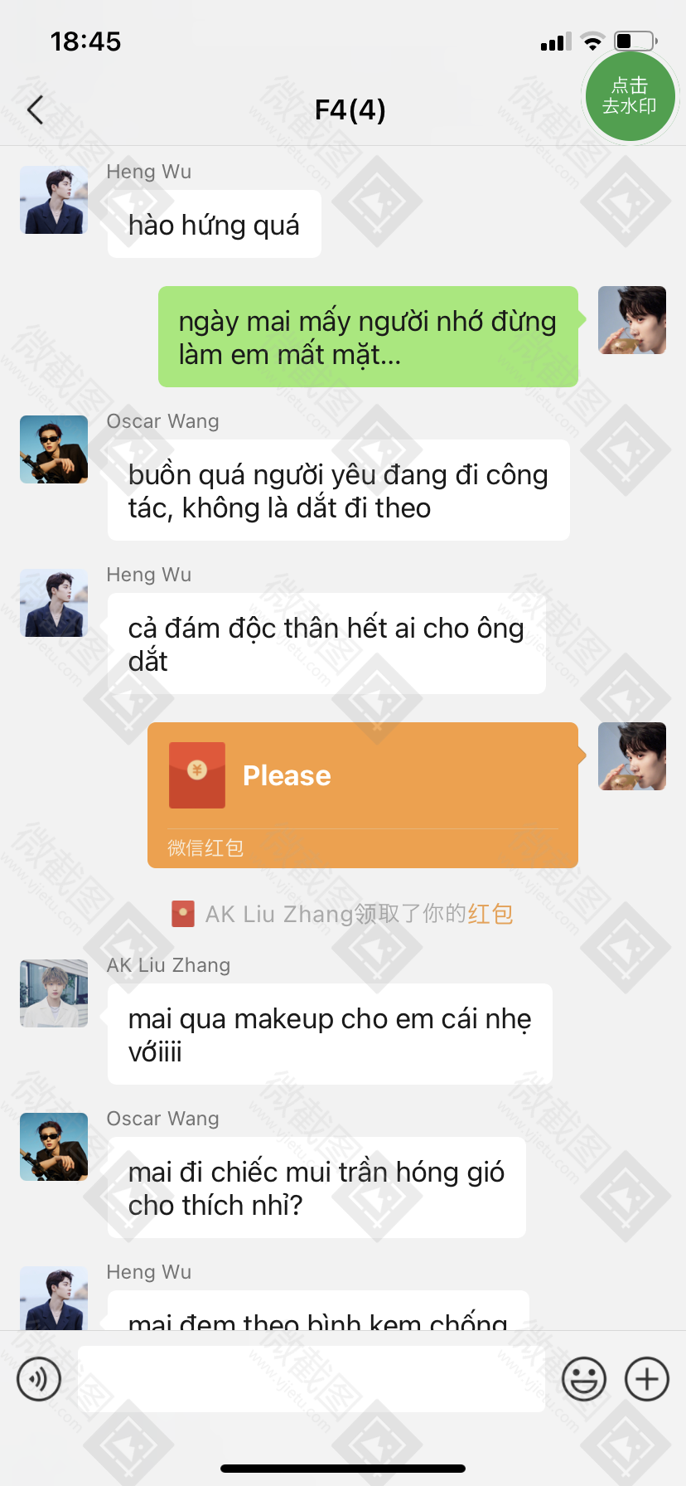Screen dimensions: 686x1486
Task: Tap the green bubble ngày mai mấy người
Action: (368, 337)
